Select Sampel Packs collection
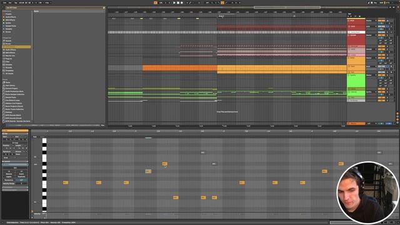The image size is (400, 225). pyautogui.click(x=11, y=26)
